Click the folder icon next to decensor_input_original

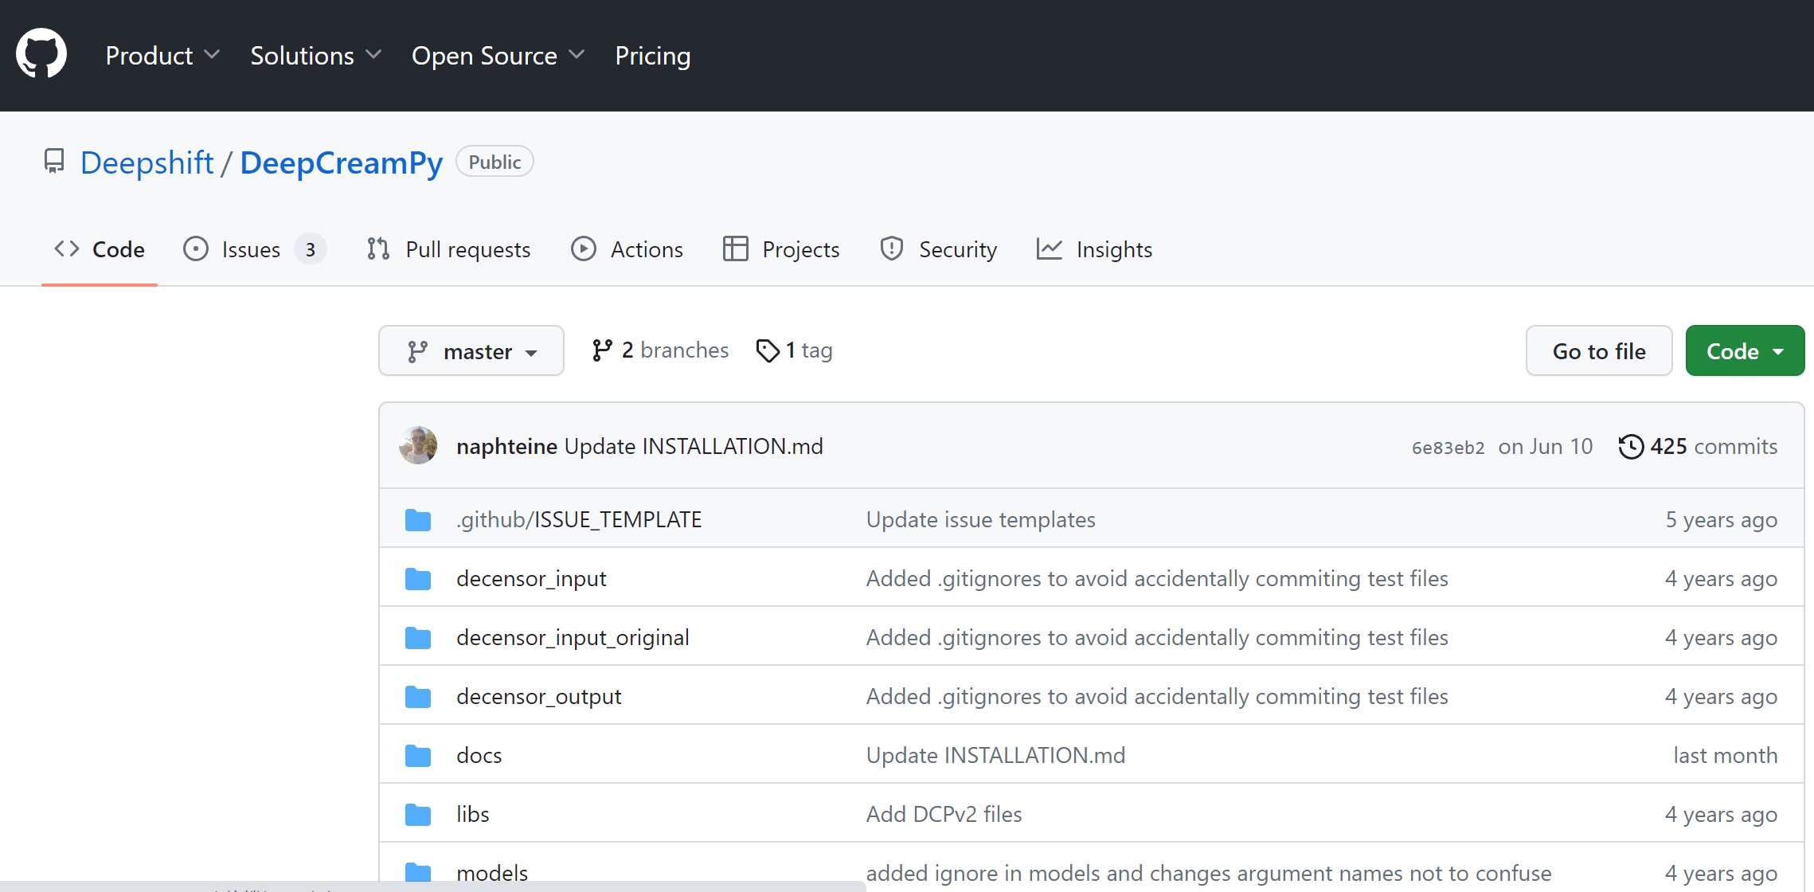click(418, 638)
